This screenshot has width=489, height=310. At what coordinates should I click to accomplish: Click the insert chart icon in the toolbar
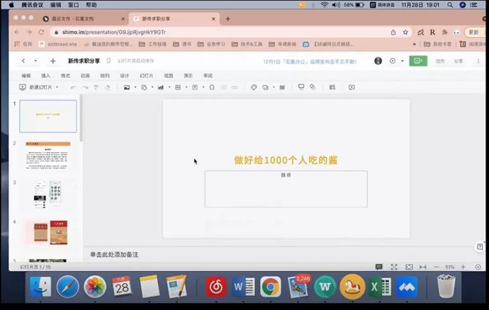click(160, 87)
